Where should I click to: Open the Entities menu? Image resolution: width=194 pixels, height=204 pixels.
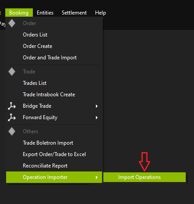click(45, 13)
